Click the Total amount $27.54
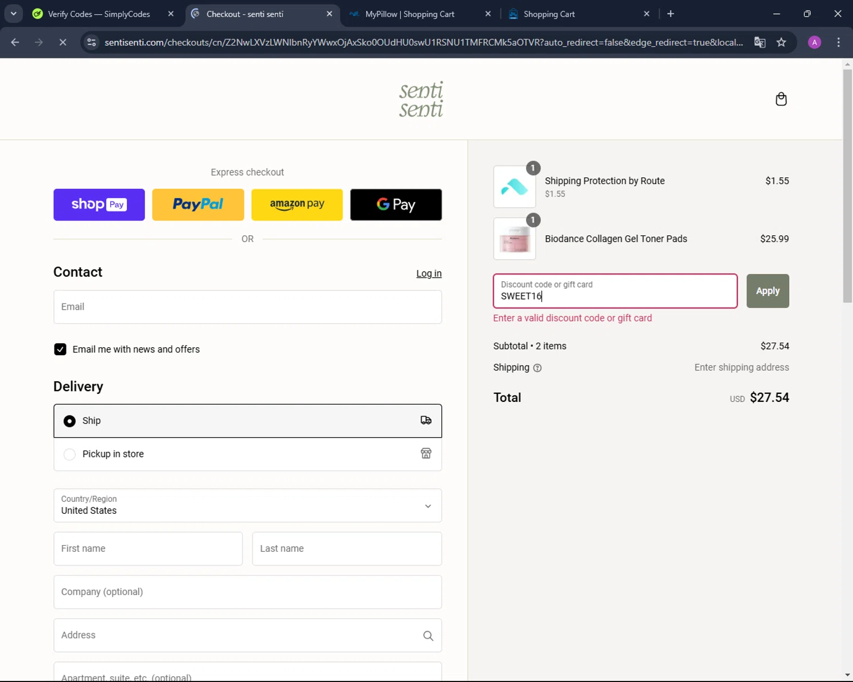This screenshot has width=853, height=682. coord(769,398)
